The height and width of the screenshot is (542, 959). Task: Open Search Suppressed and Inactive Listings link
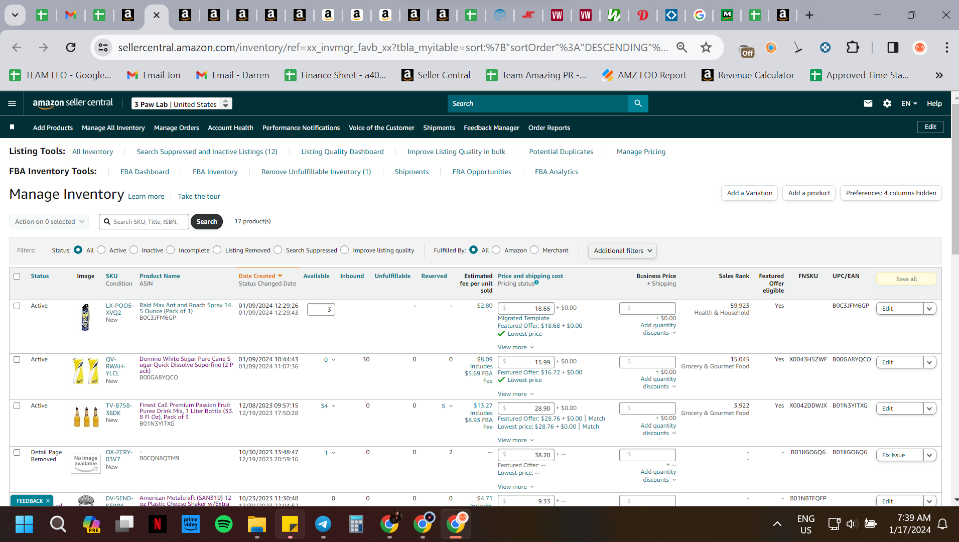(x=207, y=152)
